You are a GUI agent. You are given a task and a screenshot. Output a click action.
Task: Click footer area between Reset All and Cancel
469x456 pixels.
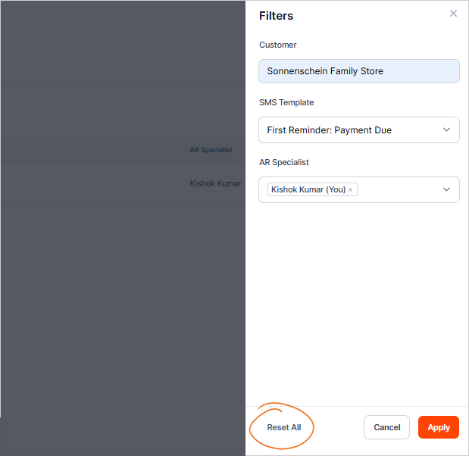[x=337, y=427]
